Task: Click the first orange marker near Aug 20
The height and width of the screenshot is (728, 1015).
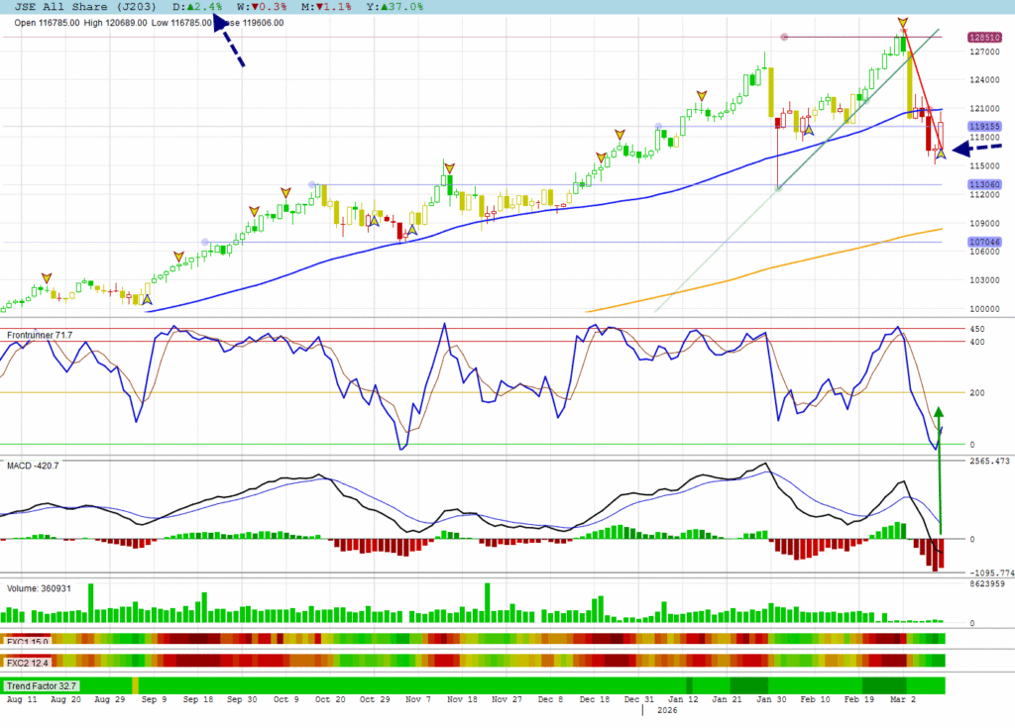Action: [46, 278]
